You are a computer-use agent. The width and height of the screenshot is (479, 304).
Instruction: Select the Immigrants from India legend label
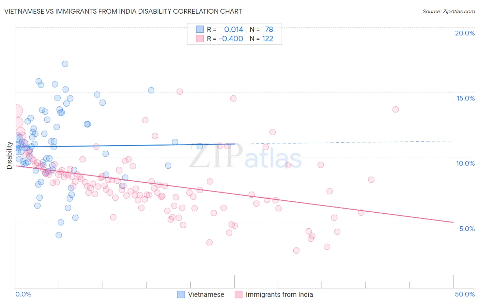279,294
